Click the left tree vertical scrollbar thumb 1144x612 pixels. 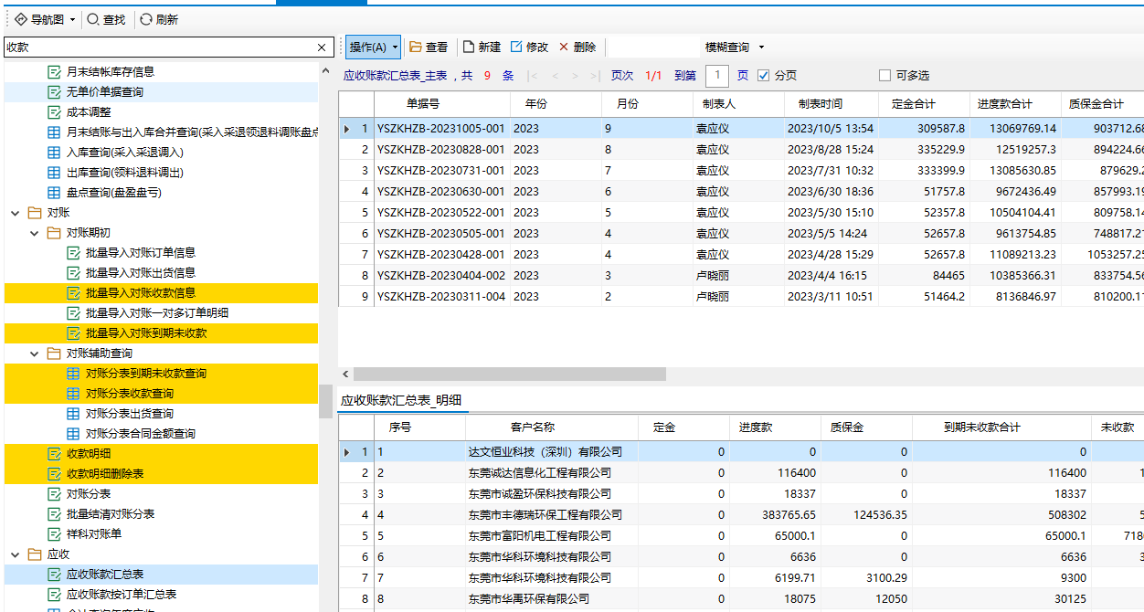pos(324,402)
